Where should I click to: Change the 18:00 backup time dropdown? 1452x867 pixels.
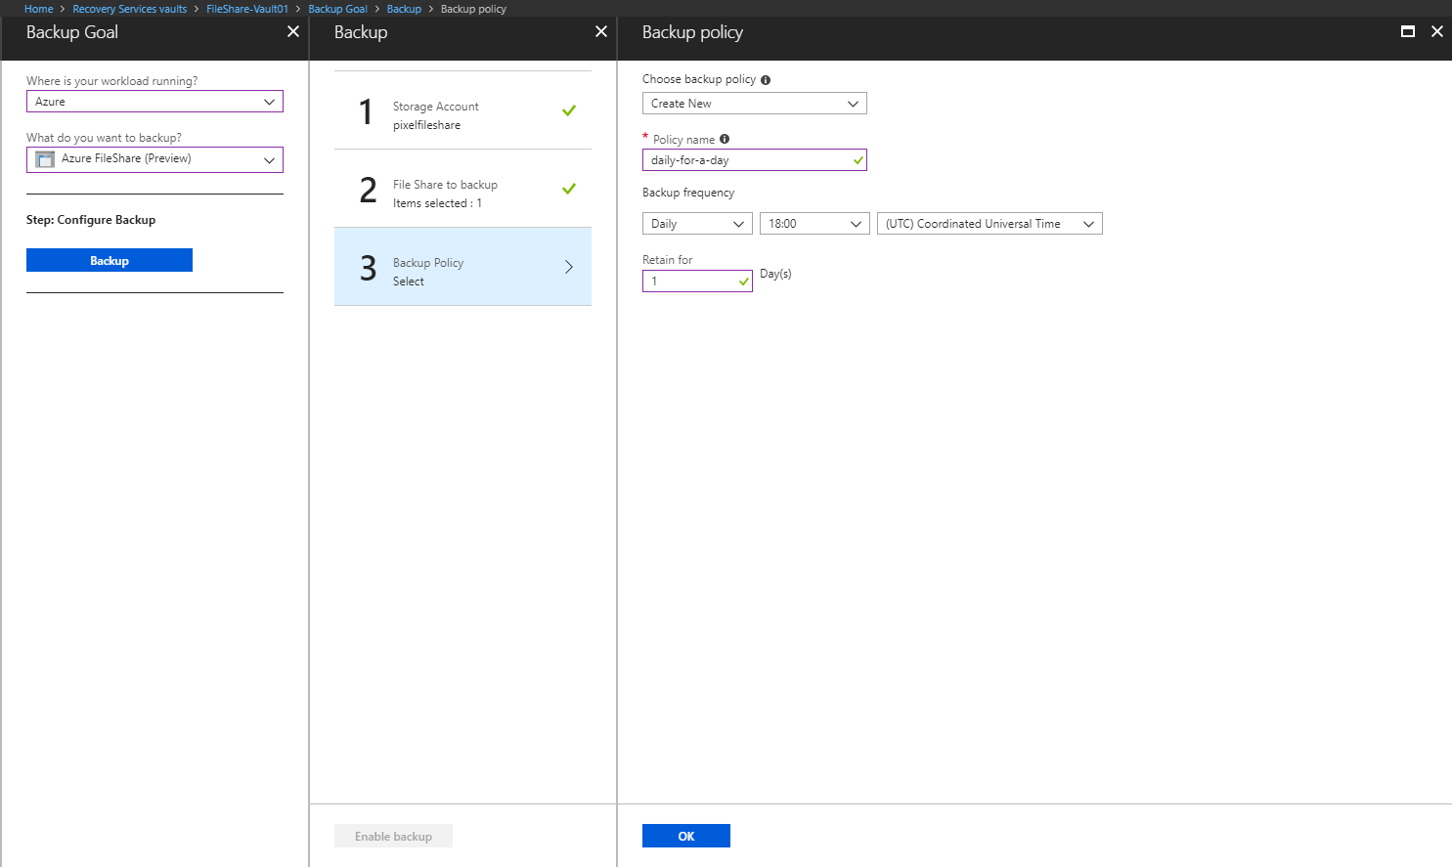(x=814, y=224)
